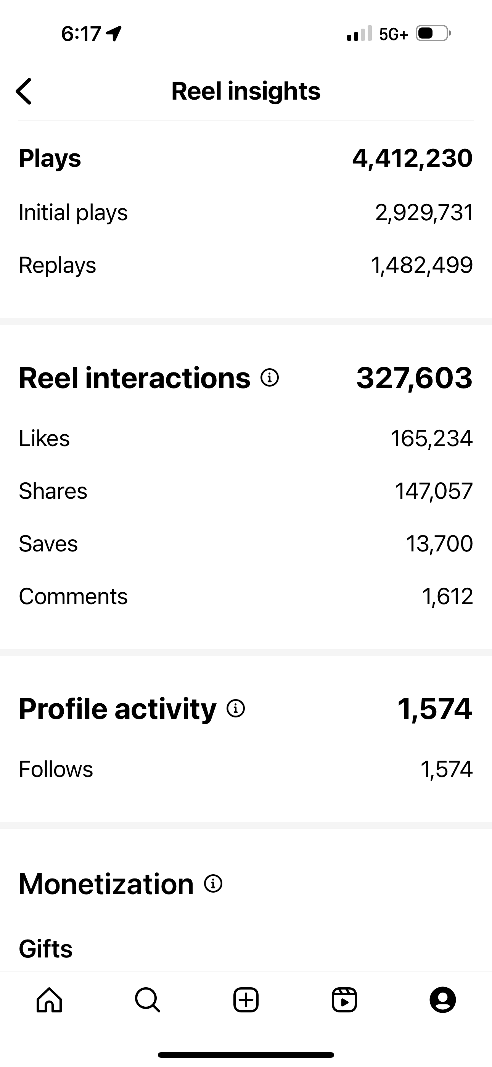This screenshot has height=1067, width=492.
Task: Tap the Gifts heading under Monetization
Action: point(46,949)
